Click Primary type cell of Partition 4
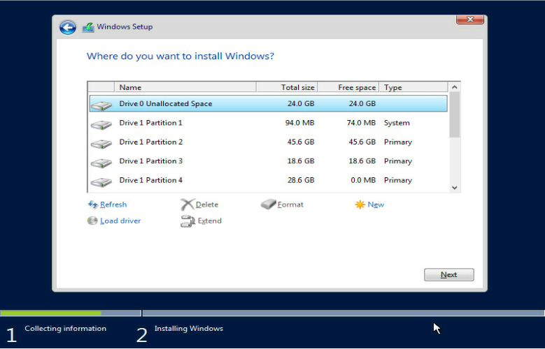Screen dimensions: 545x349 tap(397, 180)
